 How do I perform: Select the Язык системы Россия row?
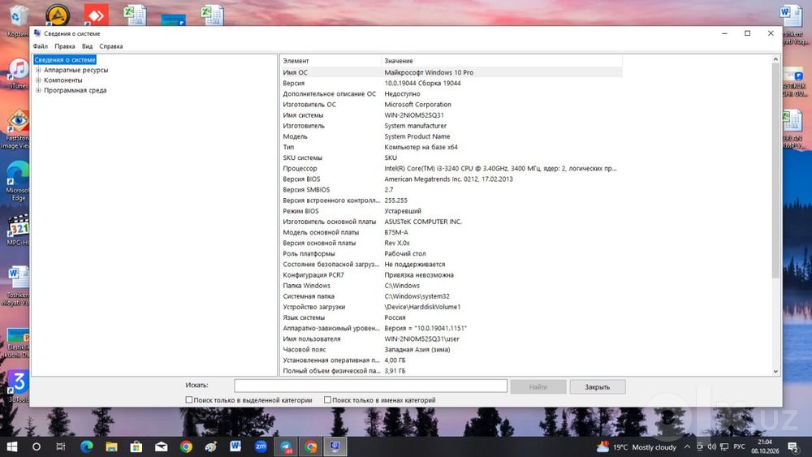point(451,317)
